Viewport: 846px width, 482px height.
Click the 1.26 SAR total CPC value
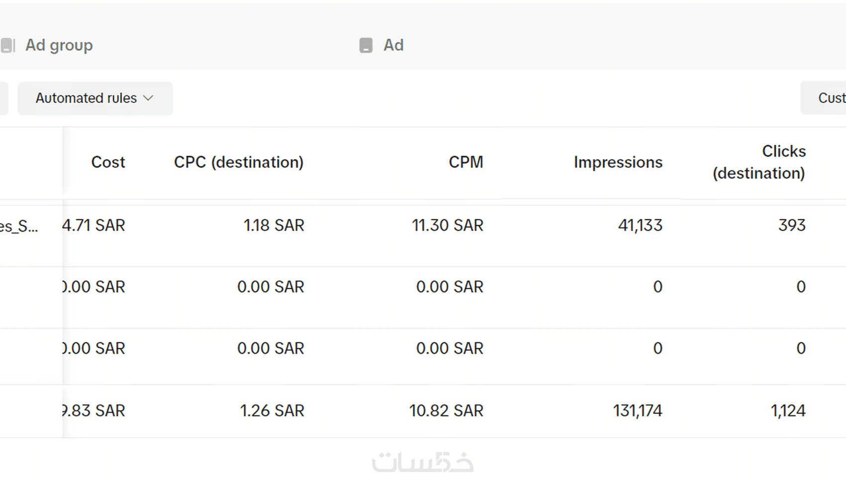pos(272,411)
